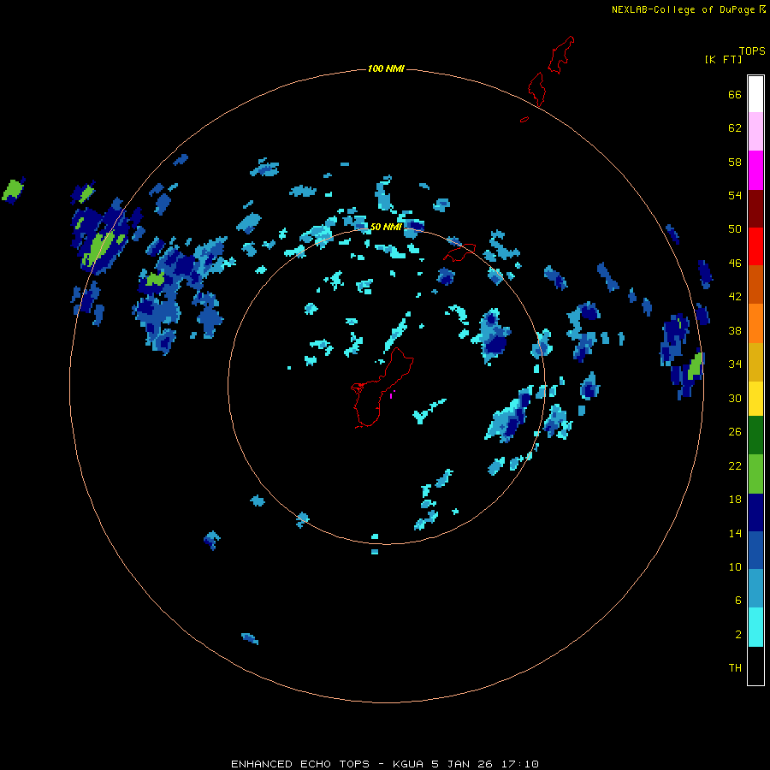The width and height of the screenshot is (770, 770).
Task: Click the '62' legend value
Action: tap(735, 128)
